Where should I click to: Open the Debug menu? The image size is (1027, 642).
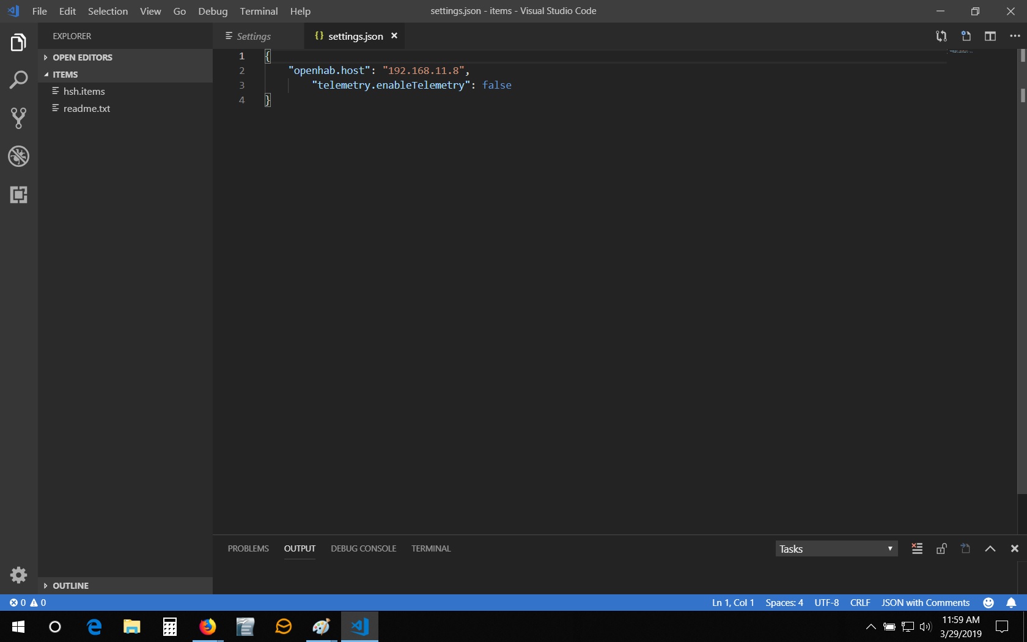(x=212, y=11)
